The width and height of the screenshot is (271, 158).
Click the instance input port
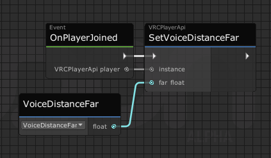click(152, 69)
